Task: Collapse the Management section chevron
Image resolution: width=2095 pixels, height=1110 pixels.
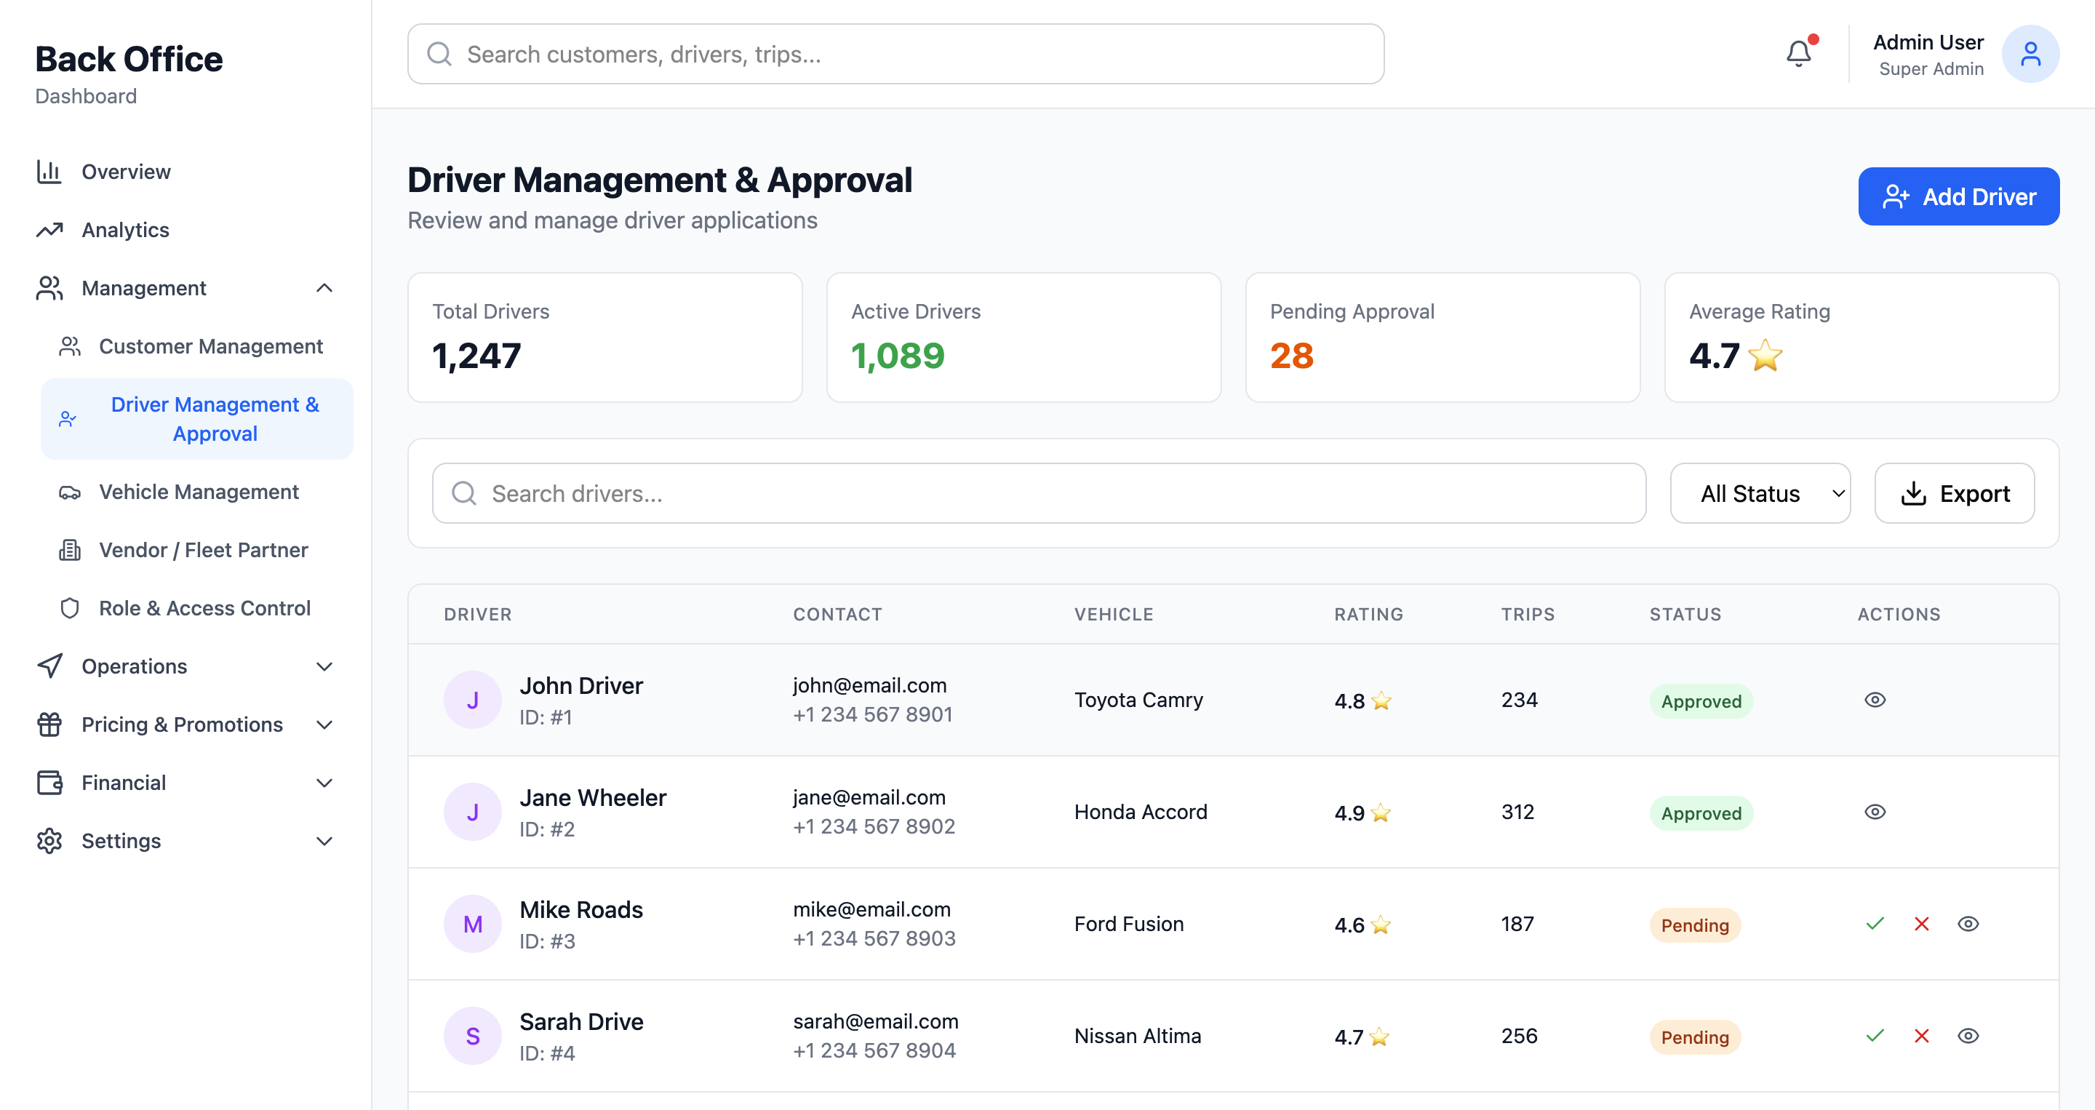Action: 324,288
